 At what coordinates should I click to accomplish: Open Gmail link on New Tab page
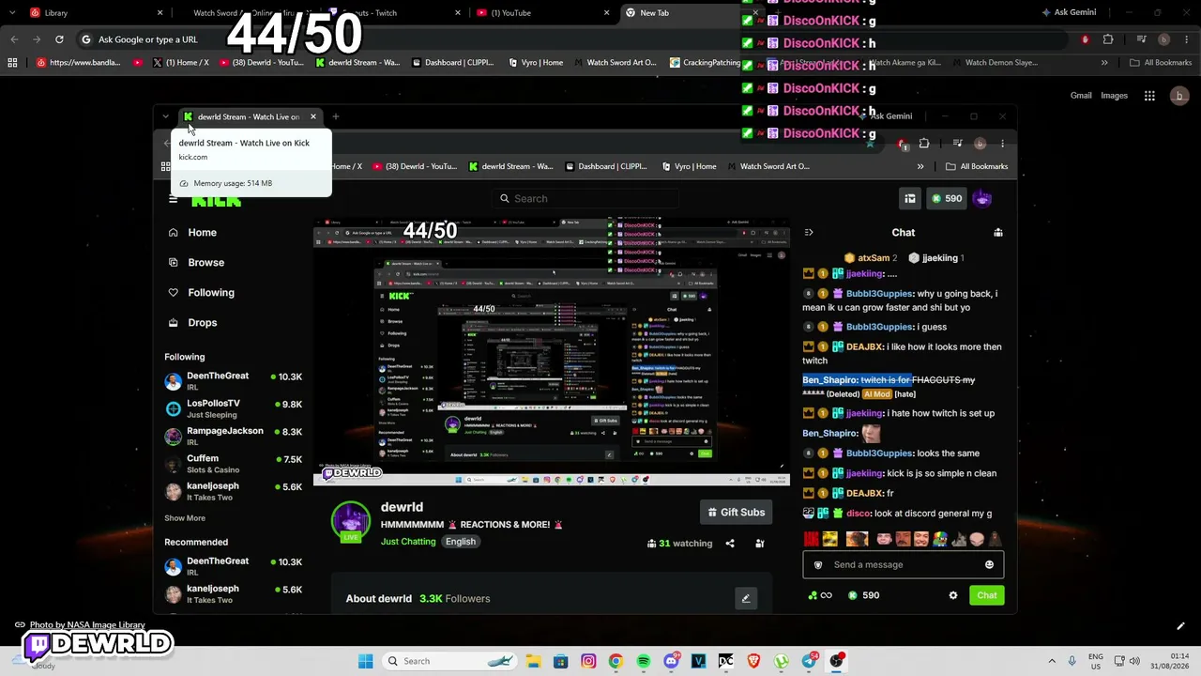(x=1081, y=96)
